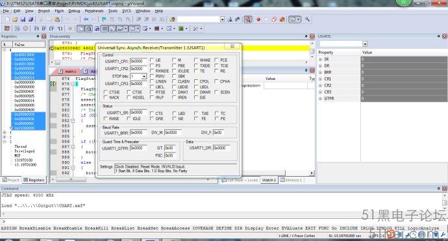Tick the M checkbox in Control group
Viewport: 448px width, 241px height.
click(174, 60)
